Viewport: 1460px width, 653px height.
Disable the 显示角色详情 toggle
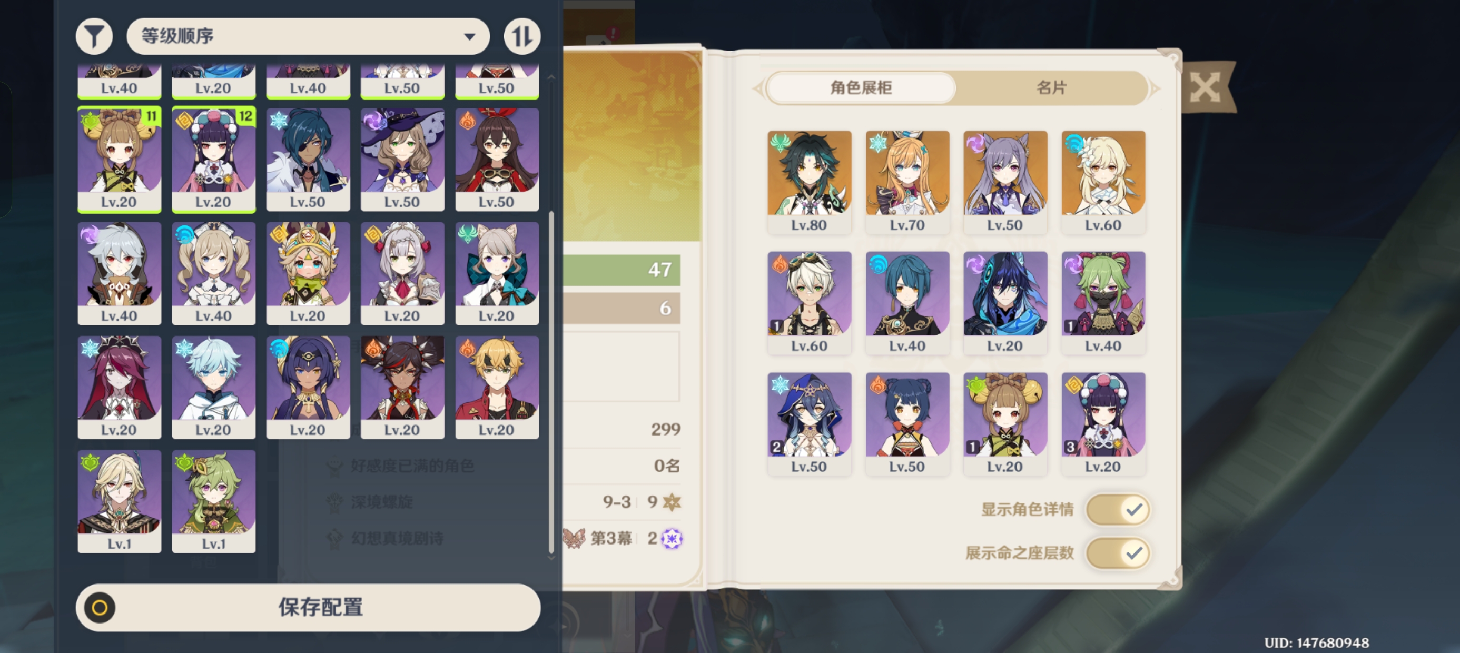(x=1118, y=510)
